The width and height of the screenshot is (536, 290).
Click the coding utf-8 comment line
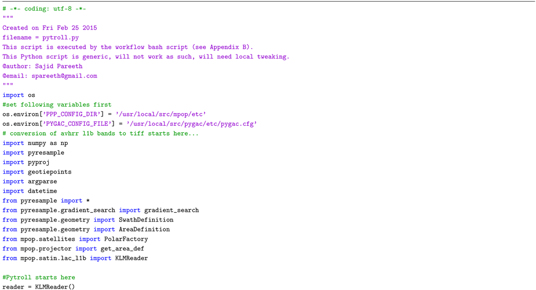[44, 9]
